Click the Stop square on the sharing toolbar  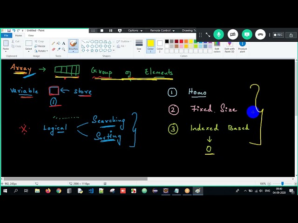(102, 31)
